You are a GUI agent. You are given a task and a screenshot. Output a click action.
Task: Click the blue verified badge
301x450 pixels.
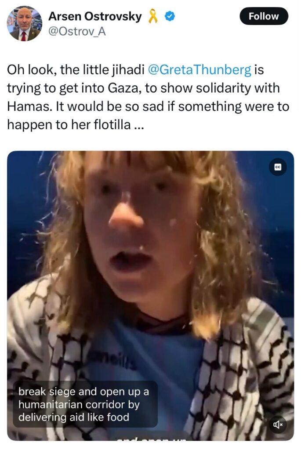coord(170,16)
